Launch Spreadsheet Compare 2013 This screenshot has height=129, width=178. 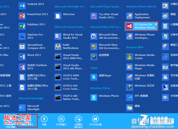[32, 46]
